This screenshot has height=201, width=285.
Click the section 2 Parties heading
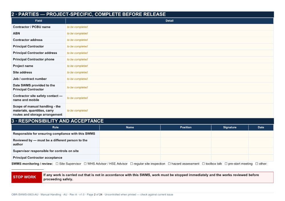tap(89, 14)
